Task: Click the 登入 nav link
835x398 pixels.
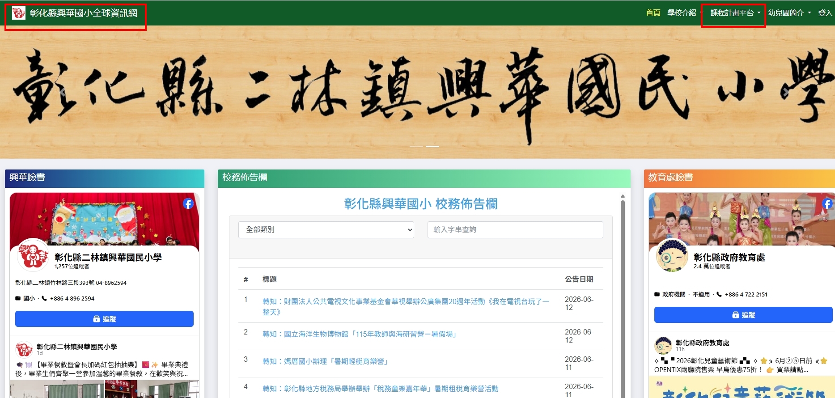Action: tap(825, 13)
